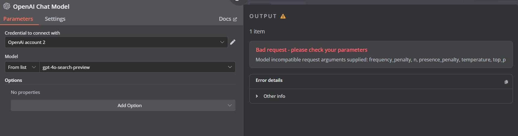This screenshot has width=518, height=136.
Task: Open the gpt-4o-search-preview model dropdown
Action: point(137,67)
